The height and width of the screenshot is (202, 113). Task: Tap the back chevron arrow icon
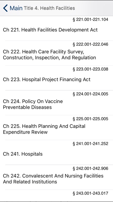5,8
